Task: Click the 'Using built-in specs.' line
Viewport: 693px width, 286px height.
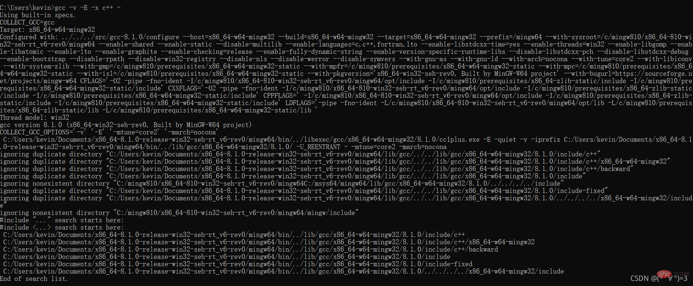Action: (37, 15)
